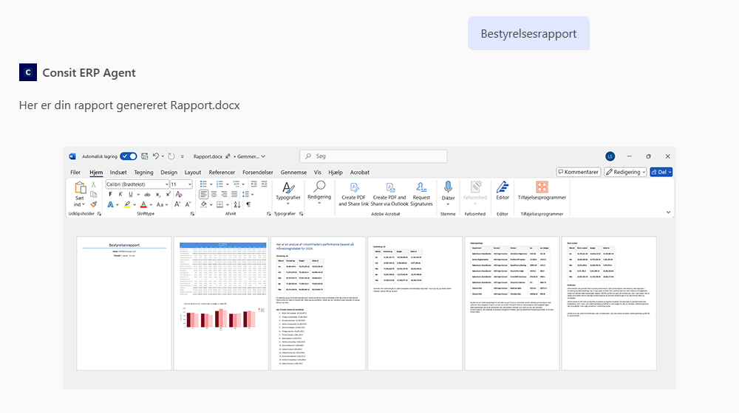This screenshot has height=413, width=739.
Task: Select the Bestyrelsesrapport title page thumbnail
Action: 124,303
